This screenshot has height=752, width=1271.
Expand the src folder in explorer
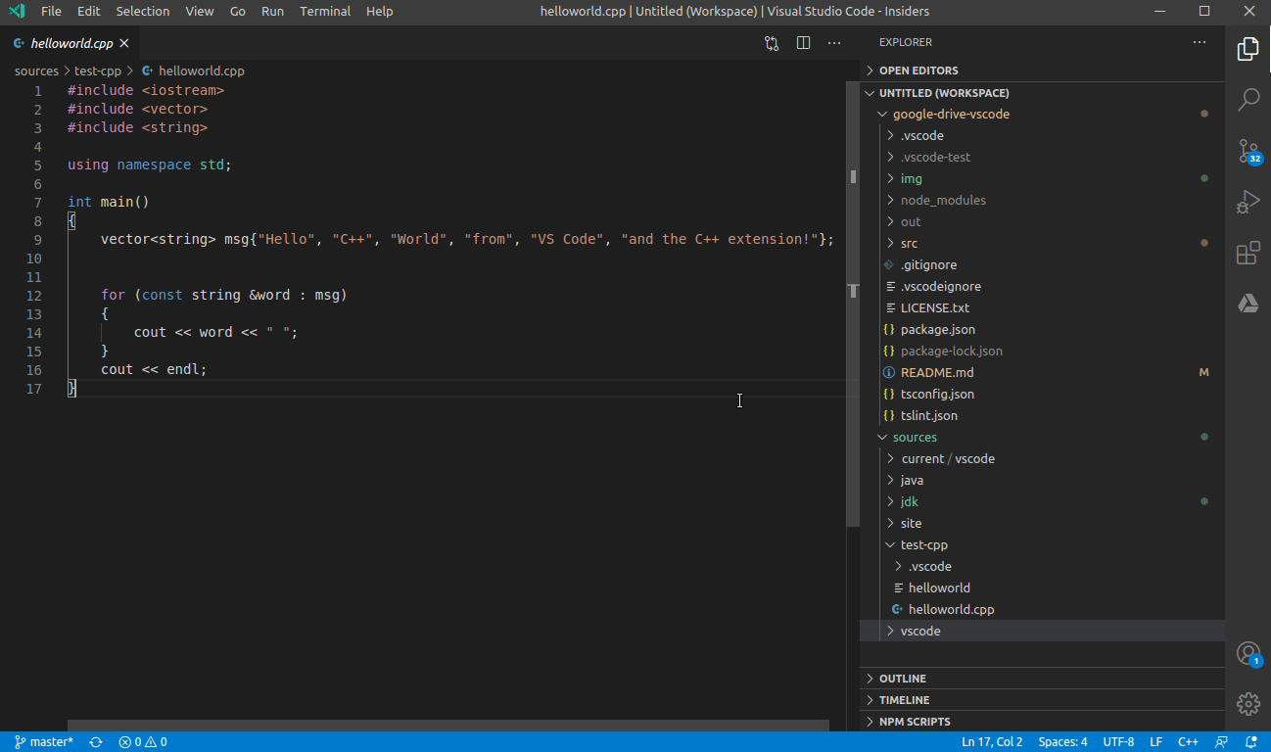pyautogui.click(x=909, y=243)
